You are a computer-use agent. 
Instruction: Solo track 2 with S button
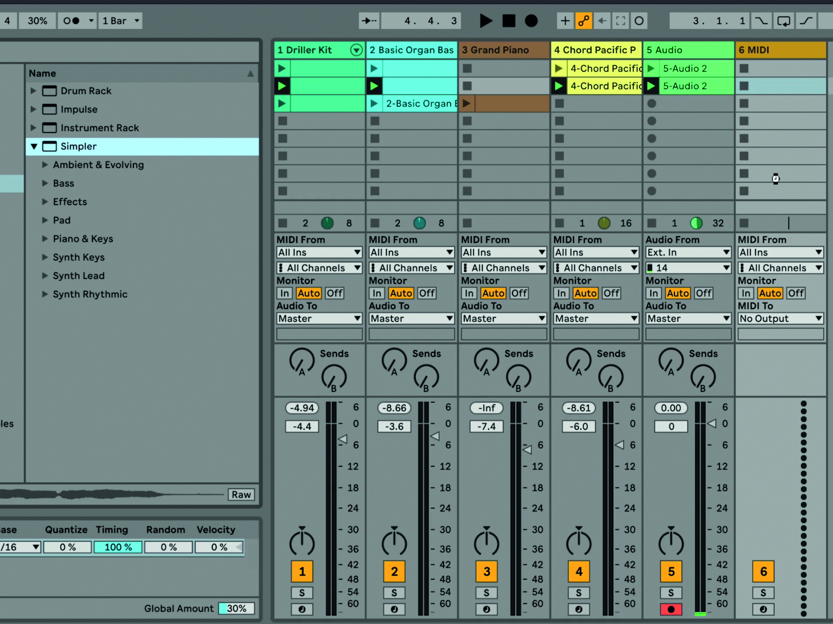pos(394,593)
